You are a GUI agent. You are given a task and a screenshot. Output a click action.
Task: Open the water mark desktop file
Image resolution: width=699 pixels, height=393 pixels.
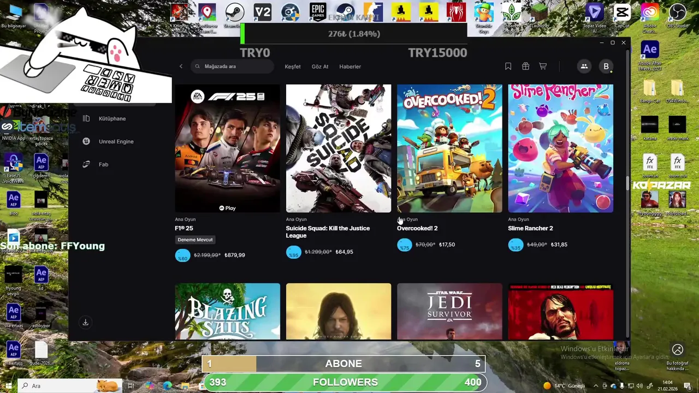[677, 128]
